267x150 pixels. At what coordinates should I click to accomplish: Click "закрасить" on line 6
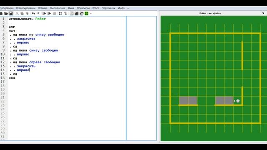click(x=26, y=38)
